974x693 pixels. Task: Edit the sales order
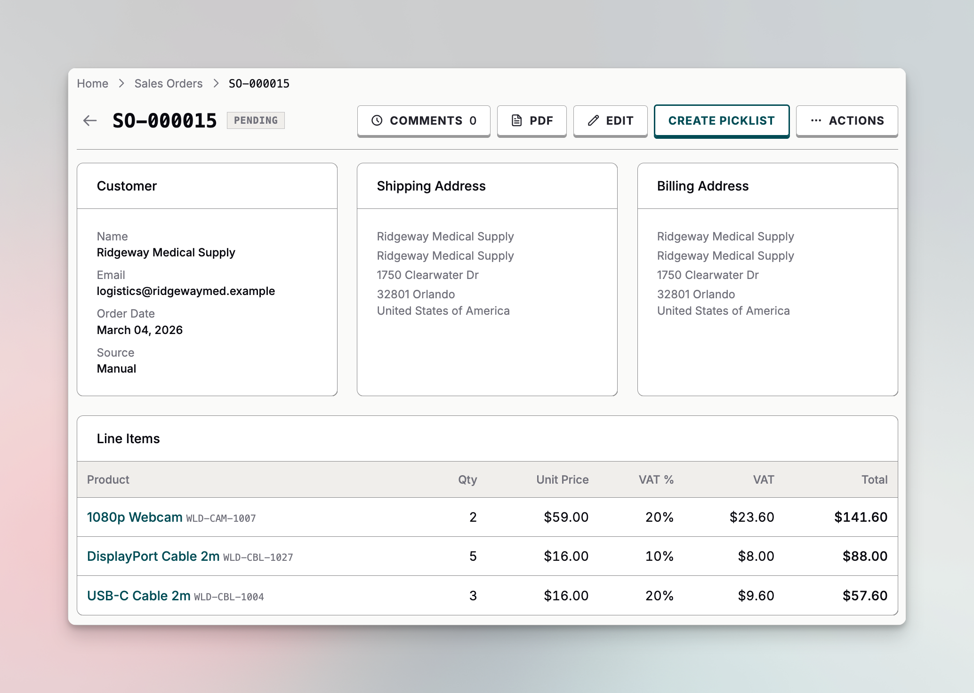(610, 120)
